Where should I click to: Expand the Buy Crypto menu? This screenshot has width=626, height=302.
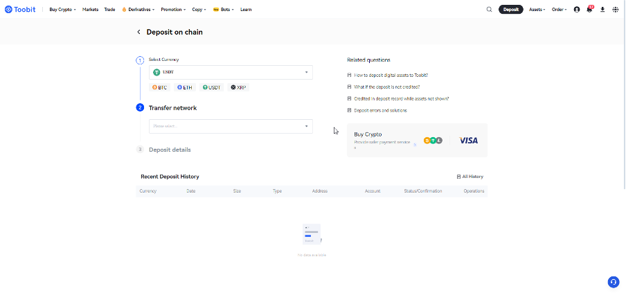click(62, 10)
